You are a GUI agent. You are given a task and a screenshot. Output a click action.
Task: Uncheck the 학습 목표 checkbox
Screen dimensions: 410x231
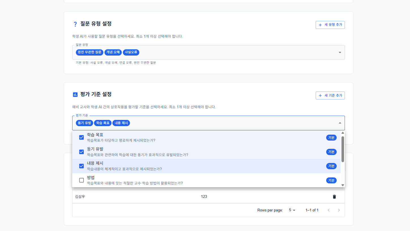pyautogui.click(x=82, y=137)
